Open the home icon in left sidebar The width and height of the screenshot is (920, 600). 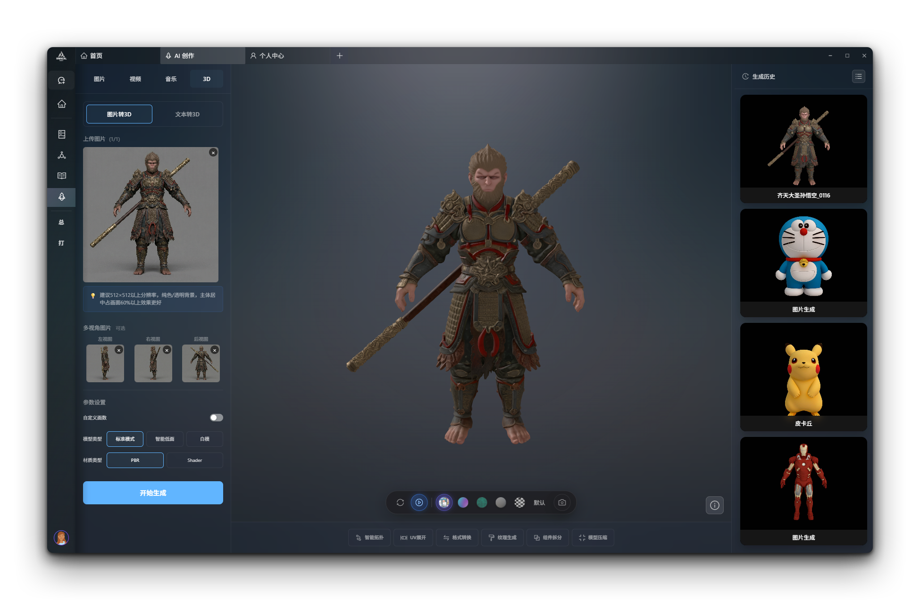pos(61,104)
